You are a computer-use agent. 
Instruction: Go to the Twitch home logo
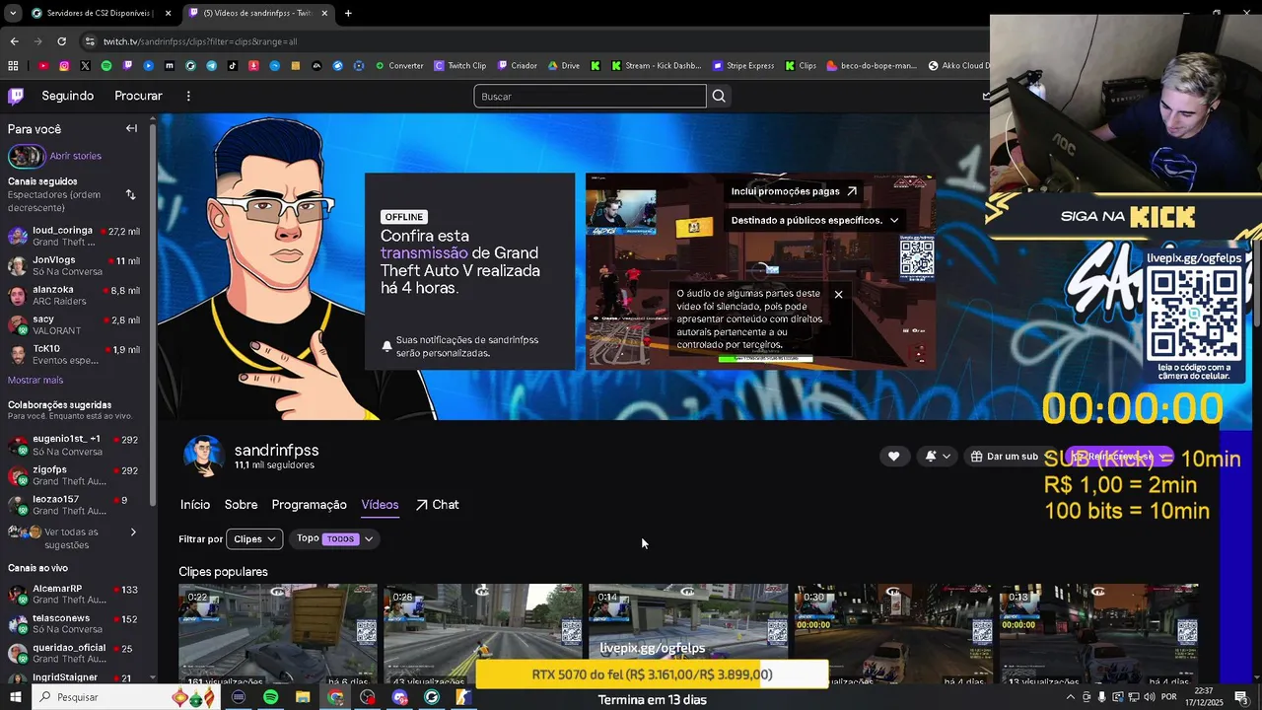(16, 96)
